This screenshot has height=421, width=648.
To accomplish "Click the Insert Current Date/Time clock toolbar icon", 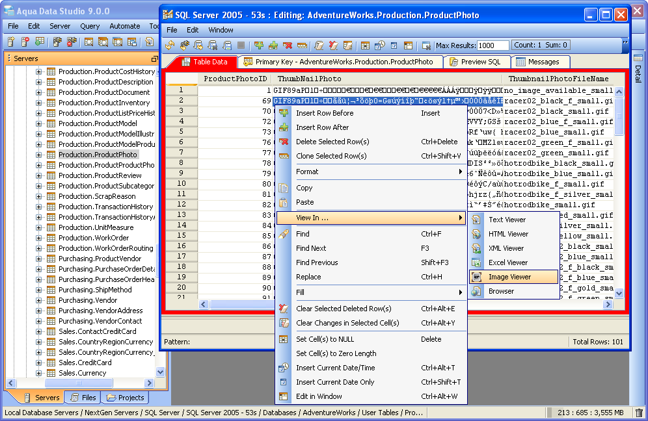I will tap(380, 45).
